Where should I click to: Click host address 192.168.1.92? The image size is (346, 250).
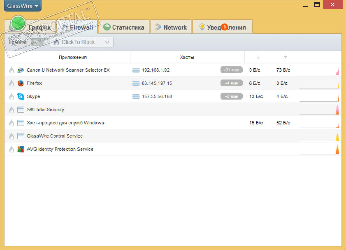coord(156,70)
